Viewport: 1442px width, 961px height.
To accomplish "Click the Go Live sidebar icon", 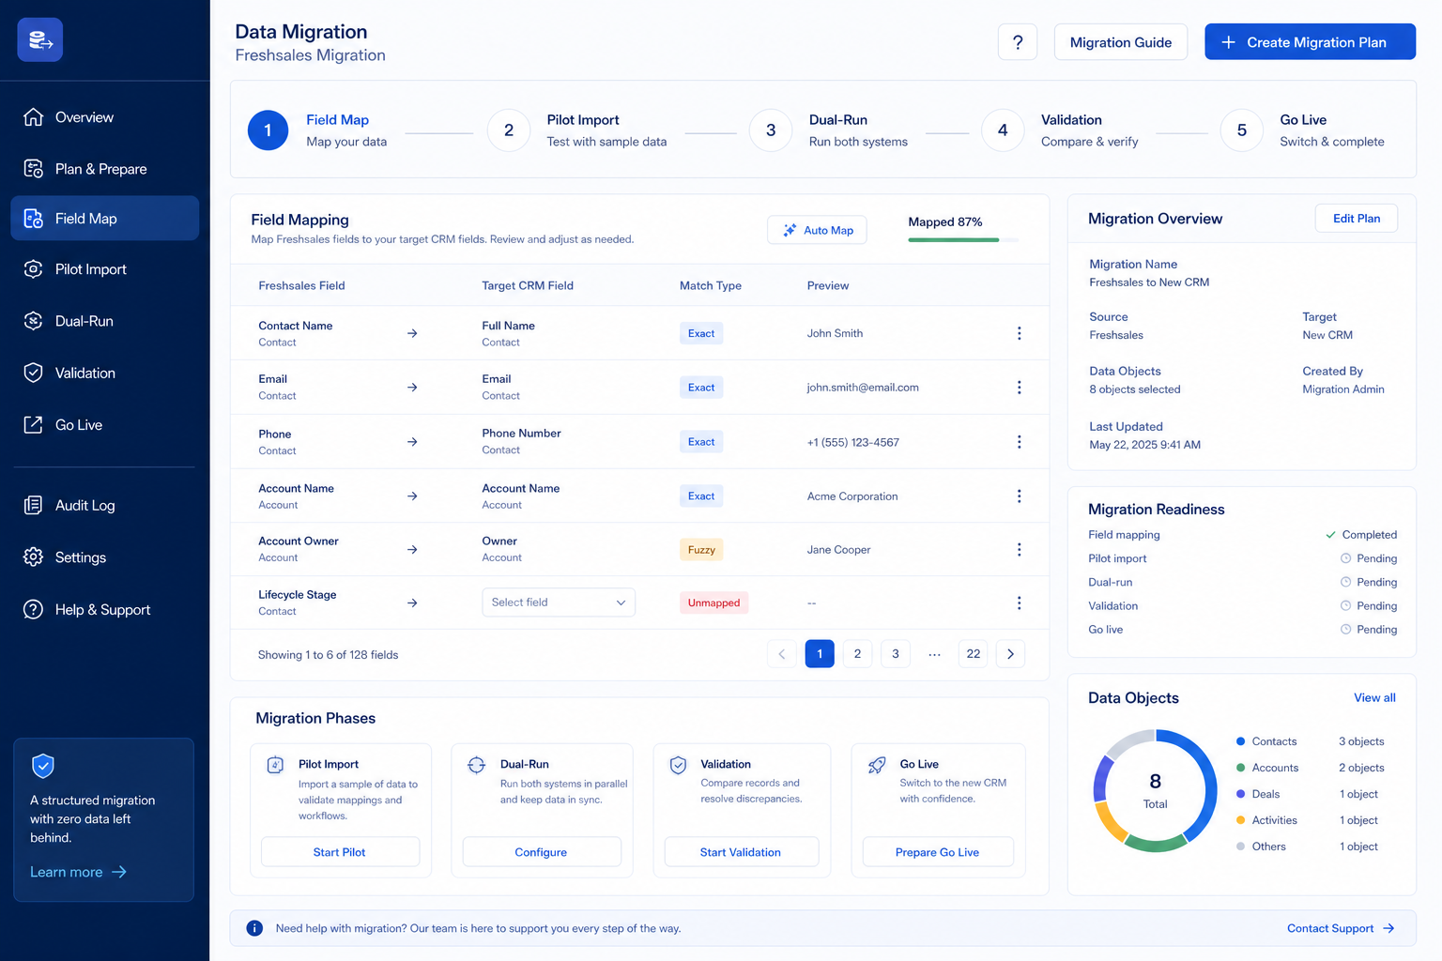I will tap(34, 425).
